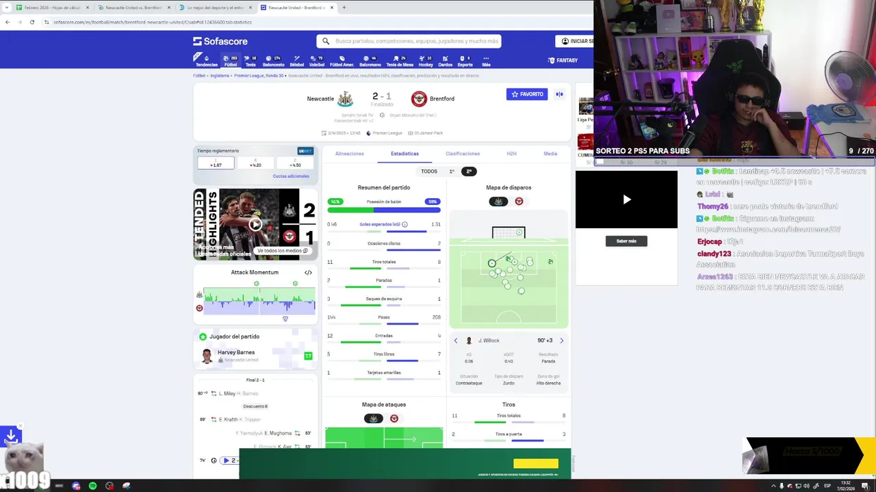Focus the Sofascore search field
The height and width of the screenshot is (492, 876).
tap(409, 41)
